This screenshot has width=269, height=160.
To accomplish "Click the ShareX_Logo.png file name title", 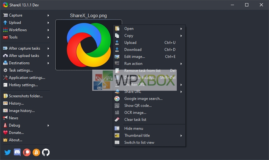I will point(88,16).
